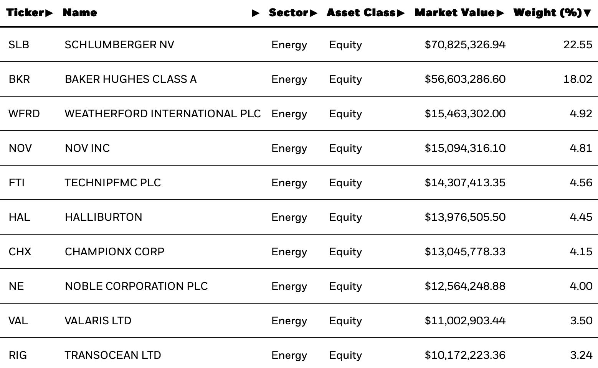Sort holdings by Sector arrow
Image resolution: width=598 pixels, height=368 pixels.
point(314,13)
